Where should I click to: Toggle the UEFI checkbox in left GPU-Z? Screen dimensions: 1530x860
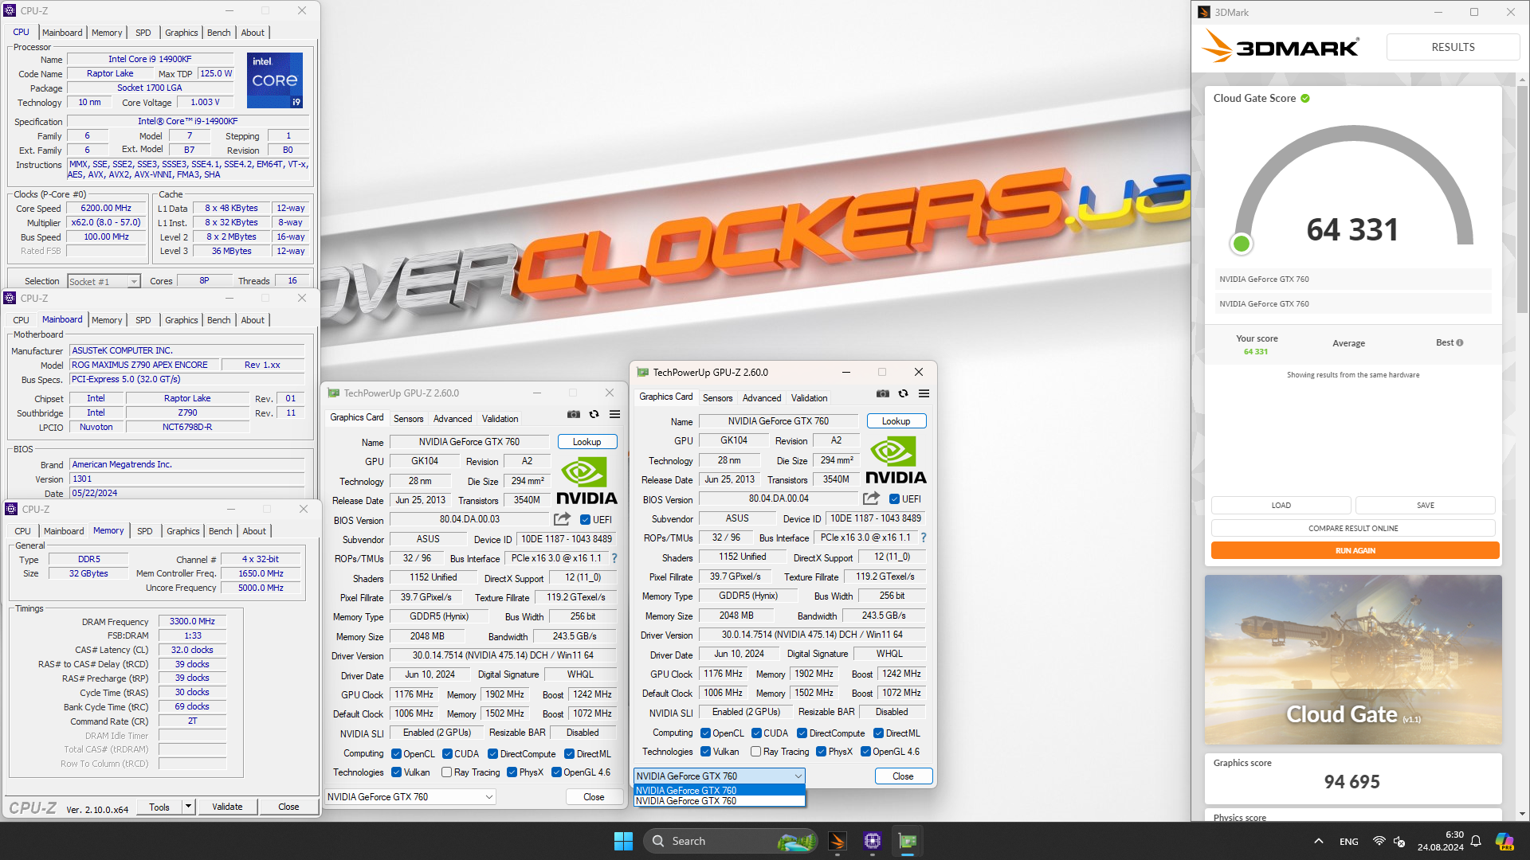586,520
